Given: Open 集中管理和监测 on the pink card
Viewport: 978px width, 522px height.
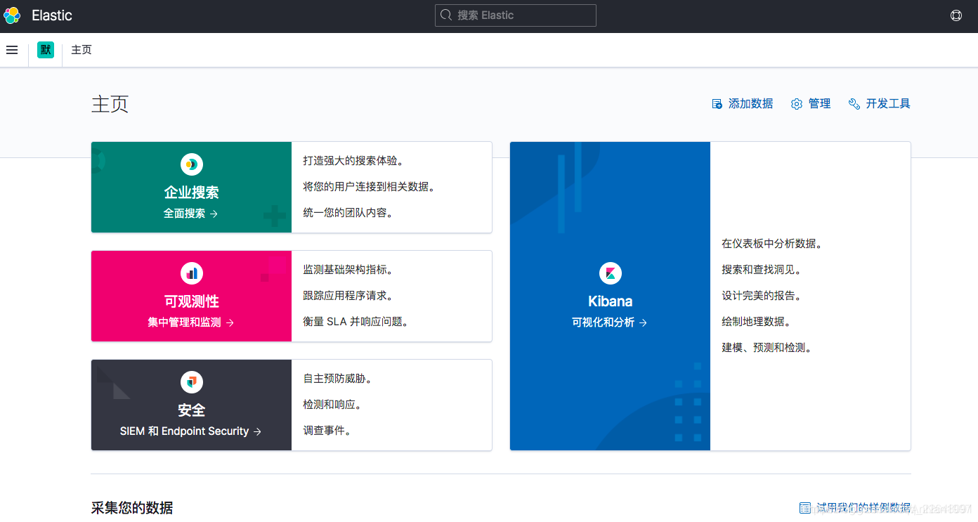Looking at the screenshot, I should click(191, 322).
